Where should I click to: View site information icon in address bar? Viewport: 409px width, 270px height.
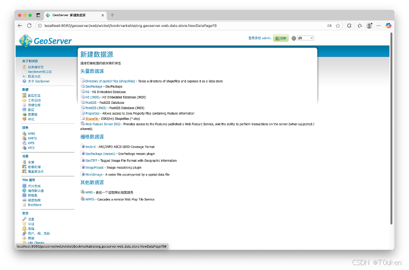point(39,26)
